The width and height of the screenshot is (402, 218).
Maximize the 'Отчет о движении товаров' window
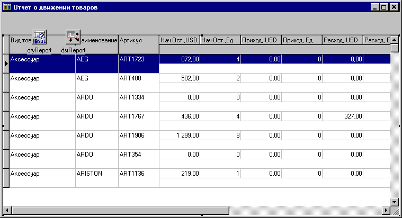[x=384, y=7]
